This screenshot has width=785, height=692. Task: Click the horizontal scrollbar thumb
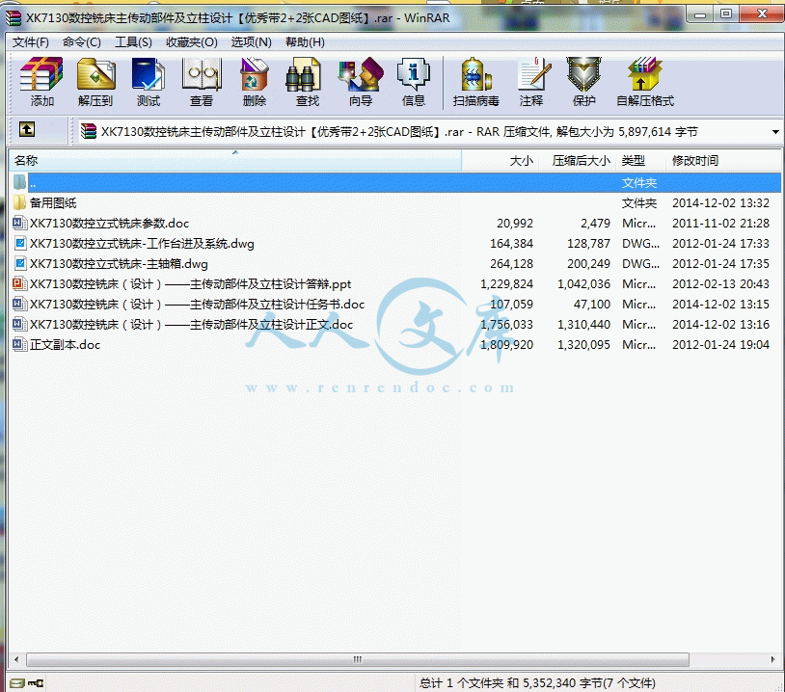point(358,659)
